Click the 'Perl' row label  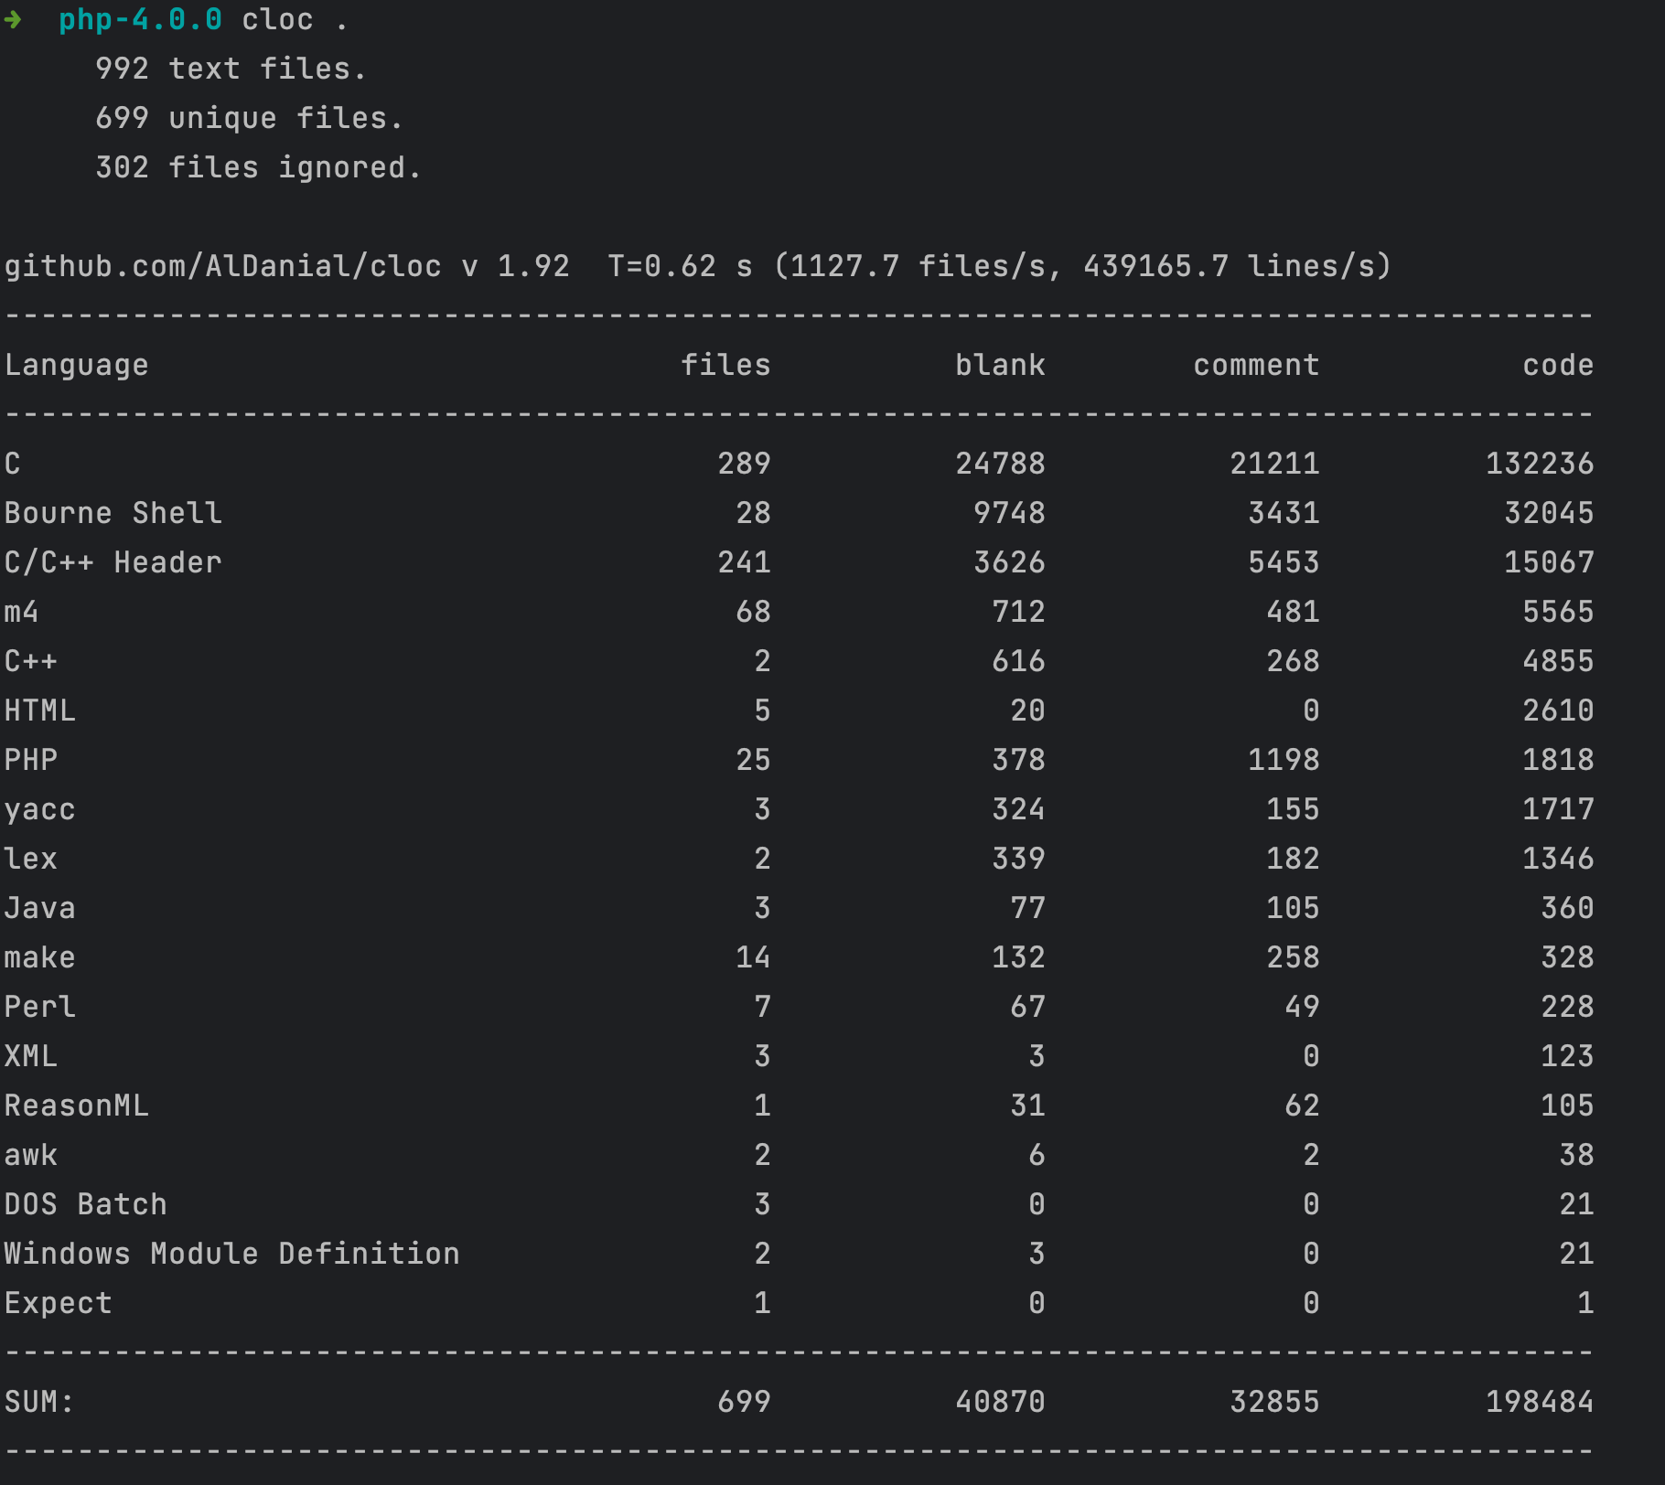[39, 1007]
